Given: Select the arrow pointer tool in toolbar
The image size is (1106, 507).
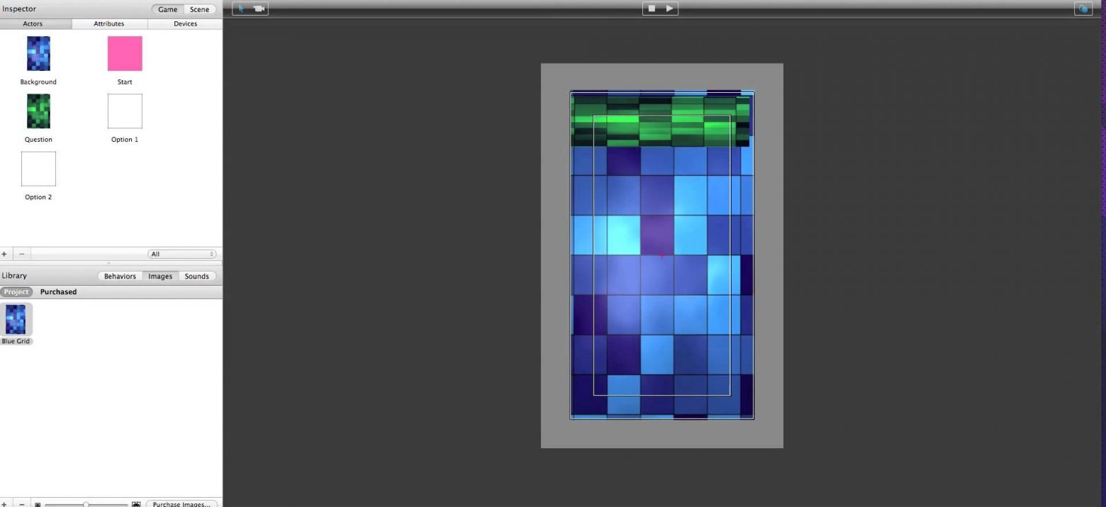Looking at the screenshot, I should tap(242, 9).
